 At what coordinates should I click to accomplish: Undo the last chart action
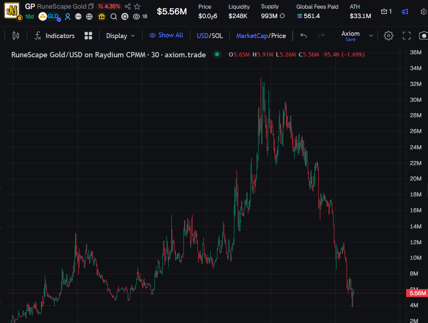(304, 35)
